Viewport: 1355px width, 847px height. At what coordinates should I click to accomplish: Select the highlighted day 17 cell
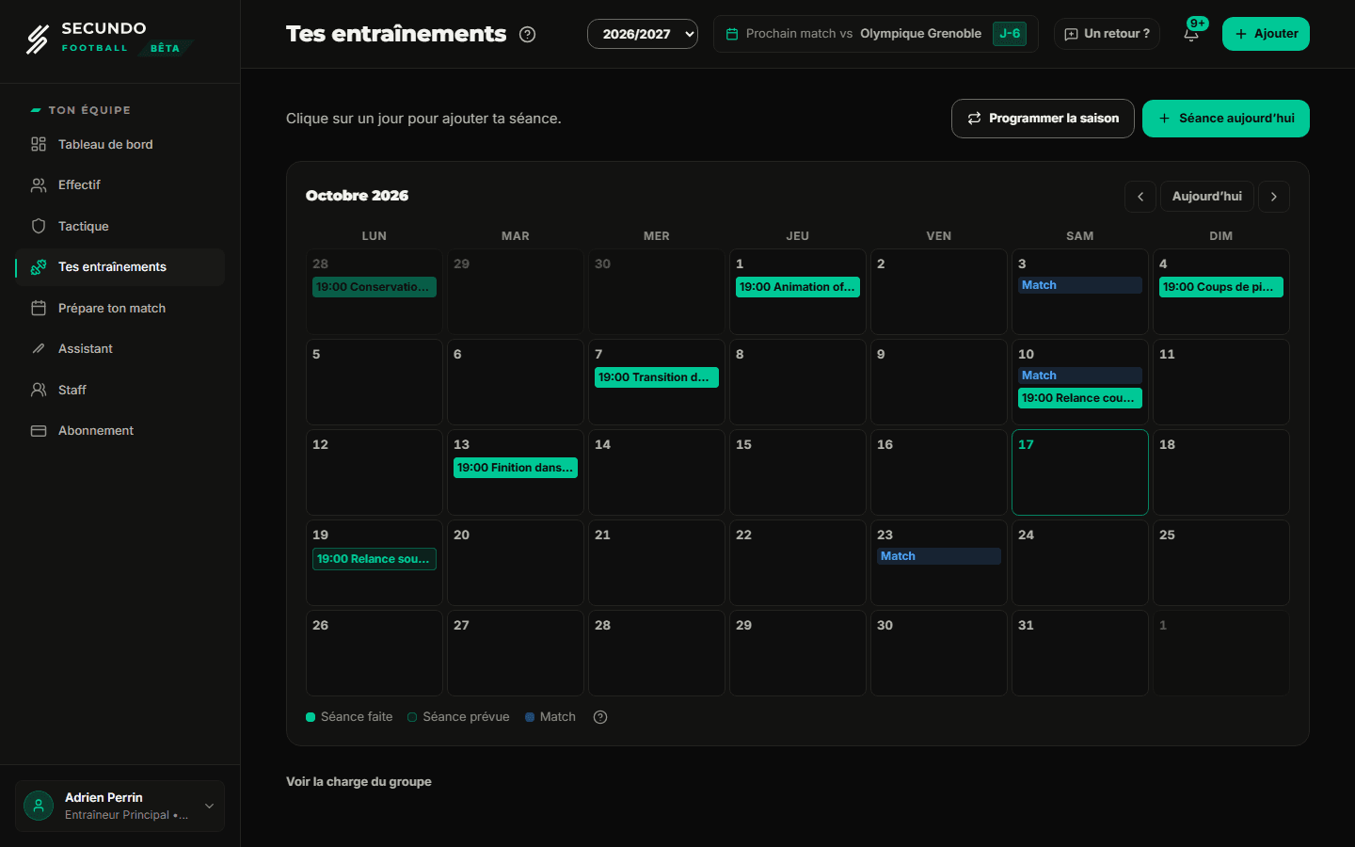(x=1080, y=472)
